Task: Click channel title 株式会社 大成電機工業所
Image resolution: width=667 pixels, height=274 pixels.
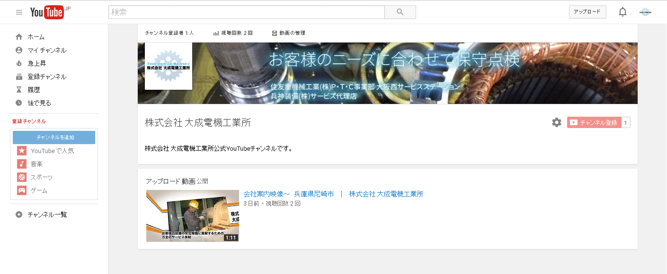Action: click(x=198, y=123)
